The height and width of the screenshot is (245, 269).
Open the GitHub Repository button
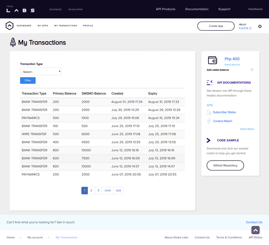[x=225, y=166]
